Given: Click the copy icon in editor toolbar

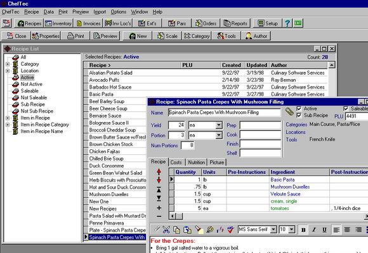Looking at the screenshot, I should pos(176,230).
